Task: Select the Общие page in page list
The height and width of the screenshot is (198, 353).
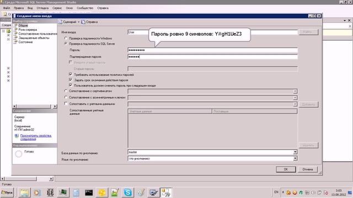Action: (23, 26)
